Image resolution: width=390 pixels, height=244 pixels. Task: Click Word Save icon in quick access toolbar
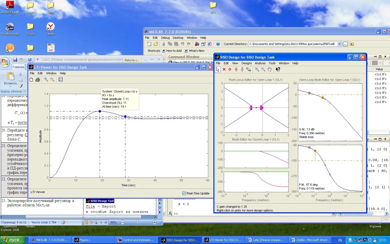tap(15, 60)
